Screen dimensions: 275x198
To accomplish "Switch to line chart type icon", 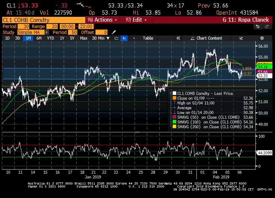I will point(117,38).
